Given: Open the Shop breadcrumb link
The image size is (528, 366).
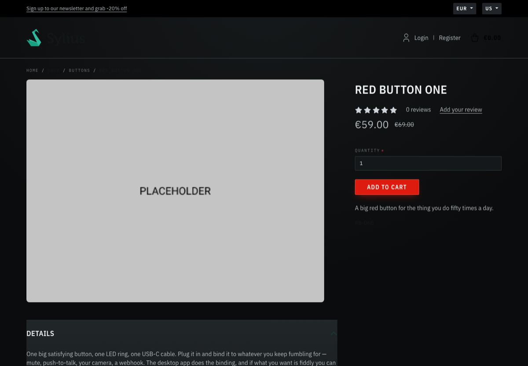Looking at the screenshot, I should (x=54, y=70).
